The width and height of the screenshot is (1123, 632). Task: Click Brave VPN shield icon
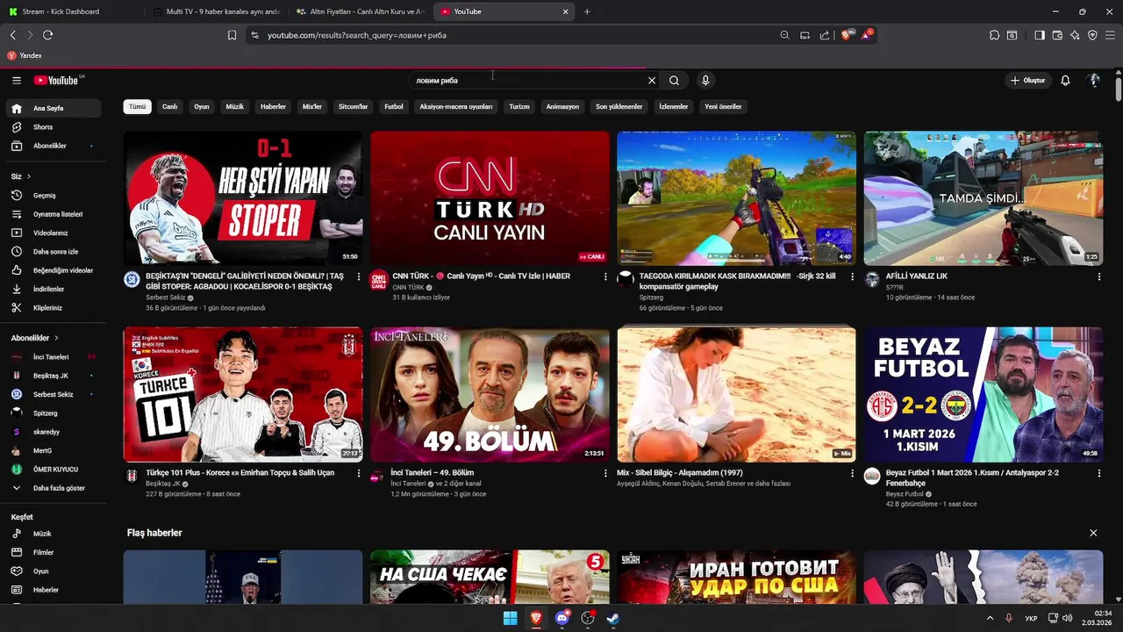tap(1092, 35)
